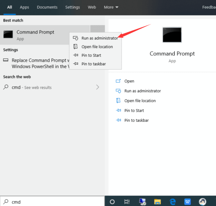Click the cmd search input box
The height and width of the screenshot is (206, 216).
[52, 201]
